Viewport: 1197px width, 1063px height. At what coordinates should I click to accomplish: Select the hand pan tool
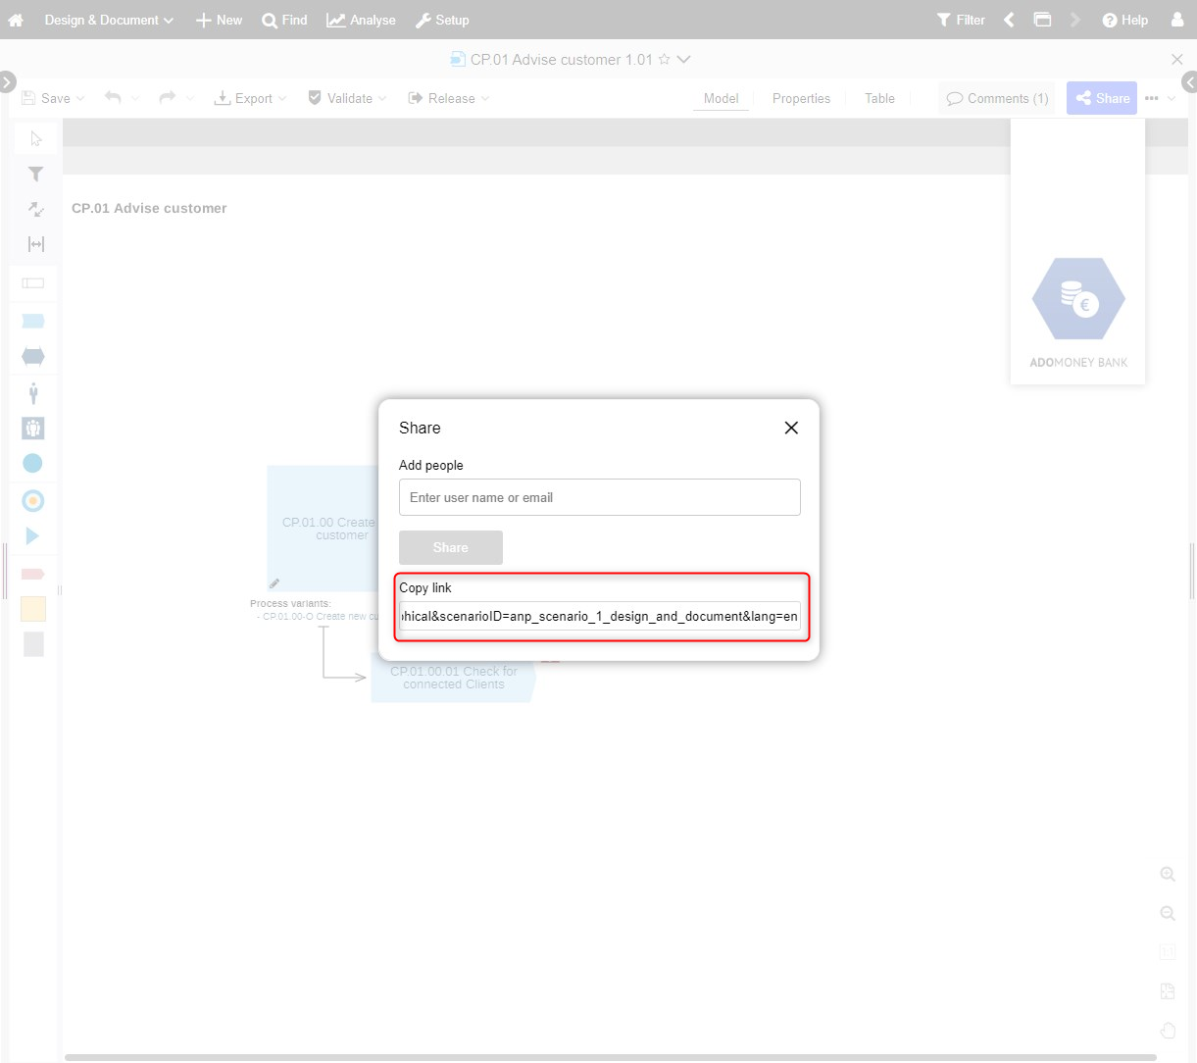pos(1168,1031)
